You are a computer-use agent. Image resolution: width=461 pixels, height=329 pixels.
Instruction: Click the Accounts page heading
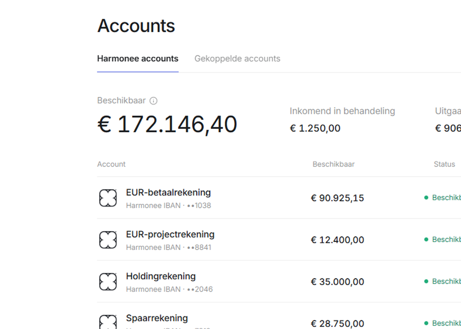click(136, 26)
